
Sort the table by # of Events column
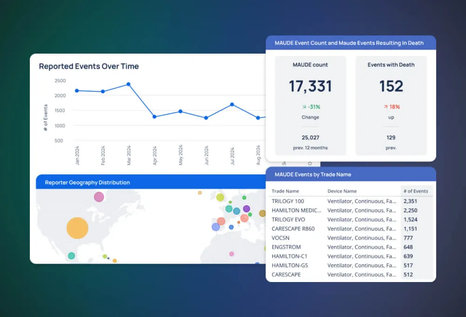point(417,191)
